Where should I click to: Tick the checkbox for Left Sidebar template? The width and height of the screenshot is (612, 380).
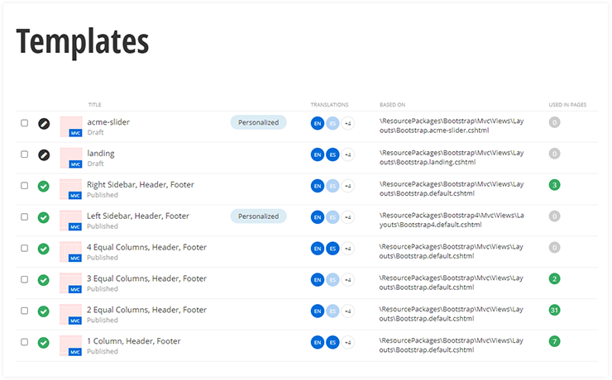[25, 216]
